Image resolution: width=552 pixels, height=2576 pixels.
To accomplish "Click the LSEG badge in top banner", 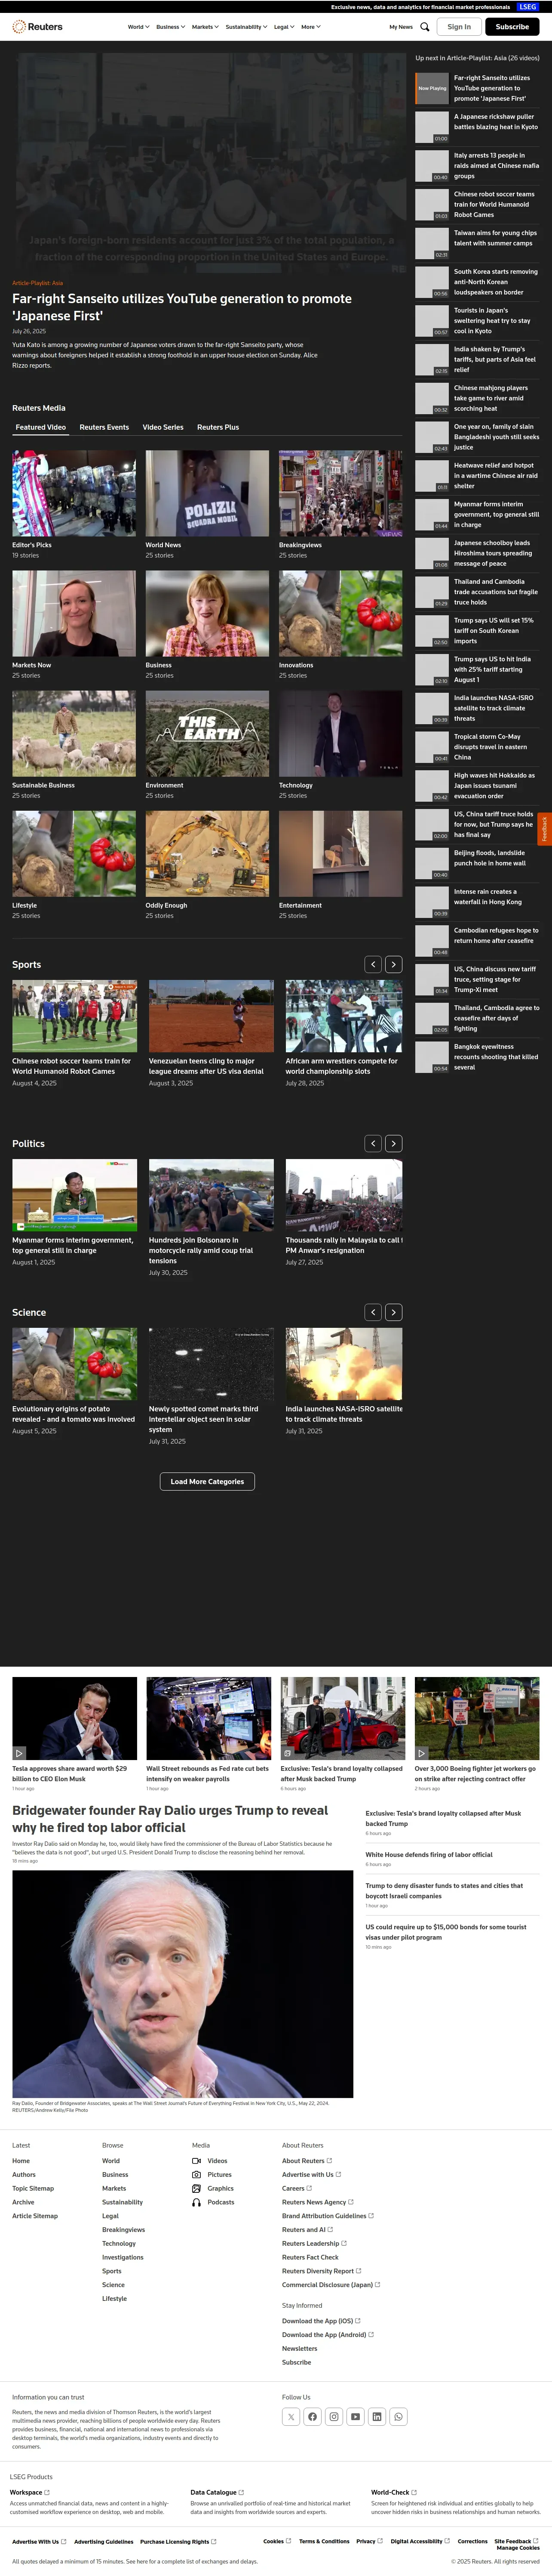I will coord(528,7).
